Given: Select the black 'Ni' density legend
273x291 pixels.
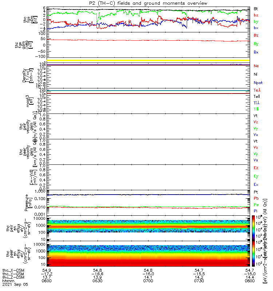Looking at the screenshot, I should 256,74.
